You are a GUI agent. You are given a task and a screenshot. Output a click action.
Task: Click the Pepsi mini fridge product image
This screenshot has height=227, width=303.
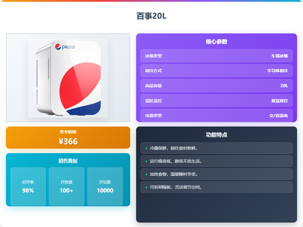[68, 78]
